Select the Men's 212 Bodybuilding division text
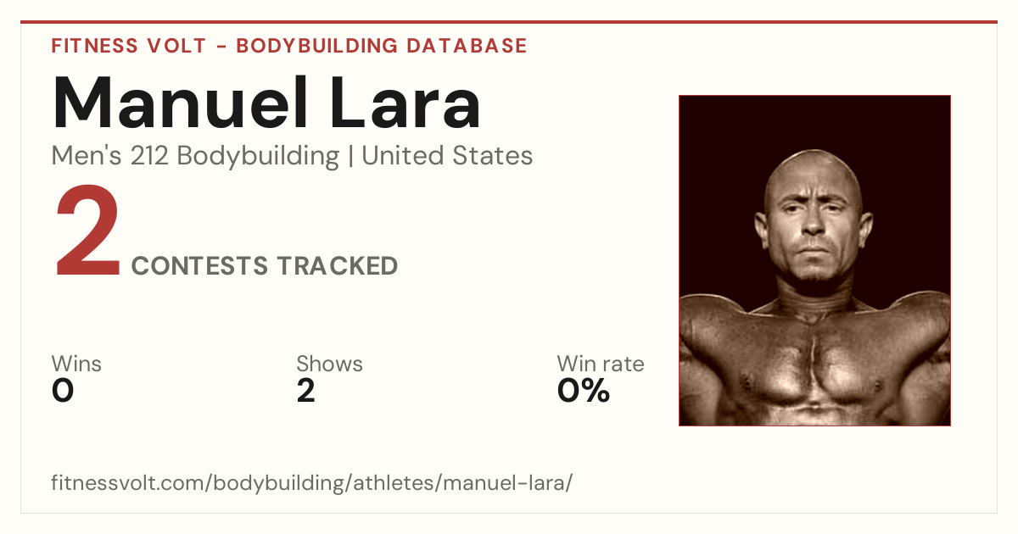Image resolution: width=1018 pixels, height=534 pixels. coord(196,156)
